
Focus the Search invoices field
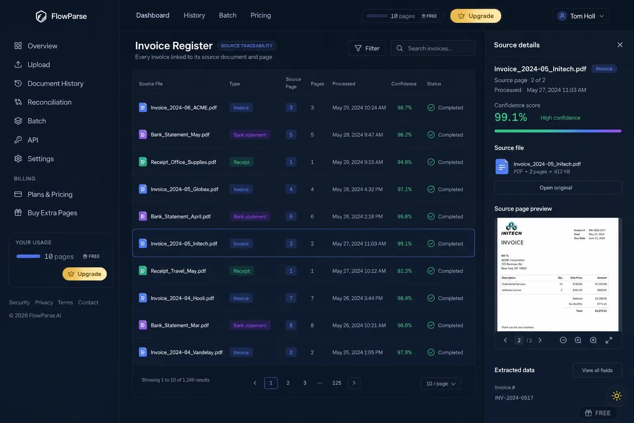pos(433,48)
